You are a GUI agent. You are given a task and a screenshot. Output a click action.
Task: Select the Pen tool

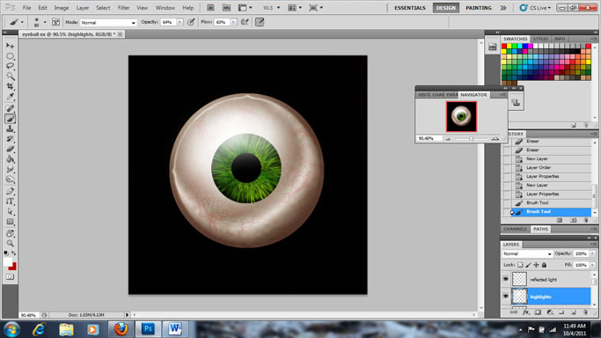(x=10, y=191)
